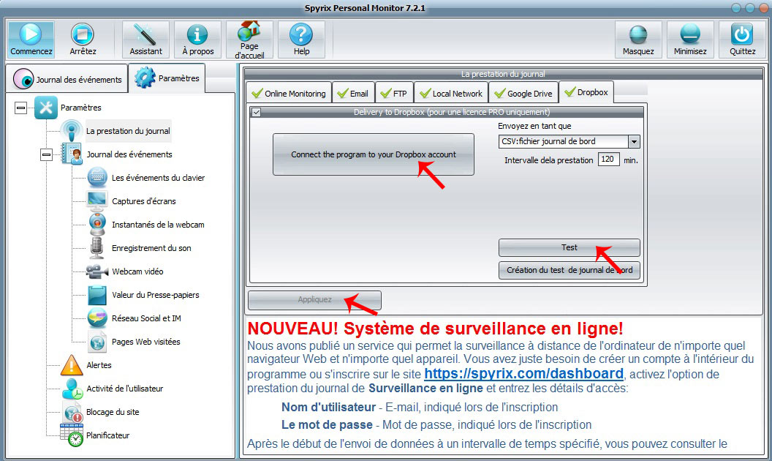The height and width of the screenshot is (461, 772).
Task: Open the spyrix.com/dashboard link
Action: coord(524,374)
